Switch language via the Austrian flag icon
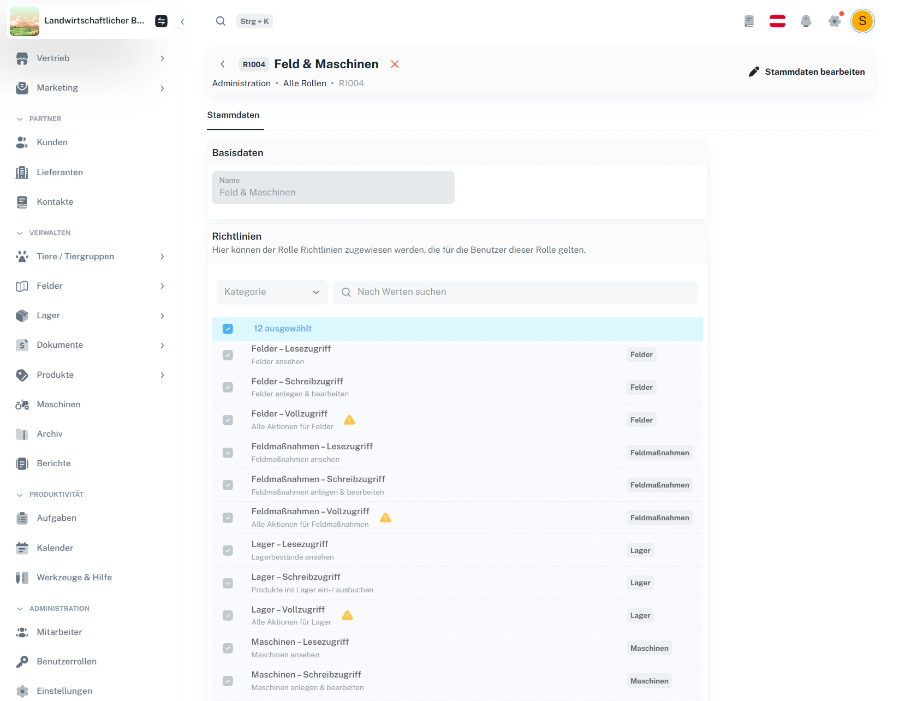899x701 pixels. point(777,21)
